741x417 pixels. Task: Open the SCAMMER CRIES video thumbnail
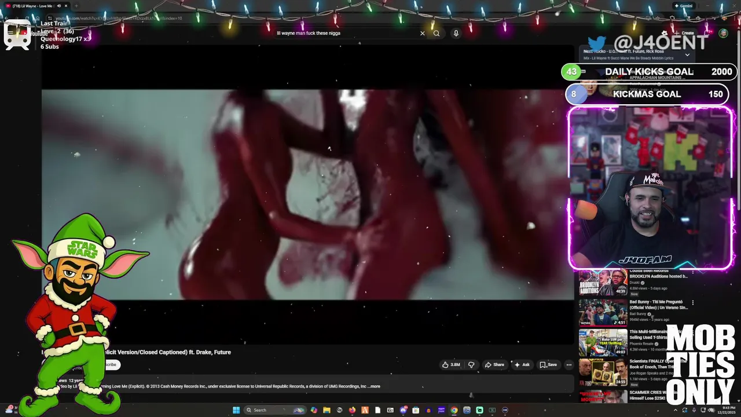(603, 397)
